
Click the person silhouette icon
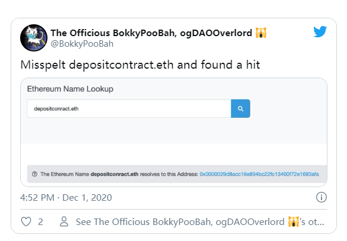tap(64, 221)
